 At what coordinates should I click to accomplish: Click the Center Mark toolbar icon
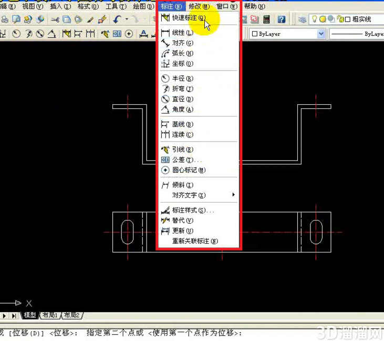(129, 34)
